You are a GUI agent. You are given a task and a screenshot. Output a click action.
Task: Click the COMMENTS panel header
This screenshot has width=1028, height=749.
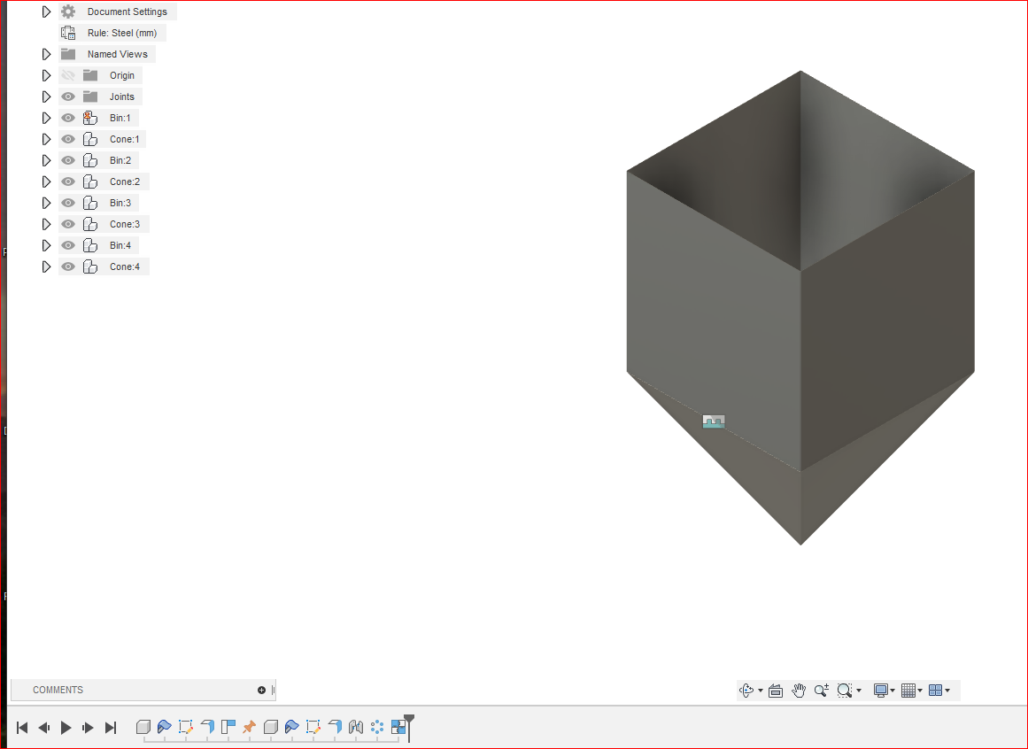143,690
